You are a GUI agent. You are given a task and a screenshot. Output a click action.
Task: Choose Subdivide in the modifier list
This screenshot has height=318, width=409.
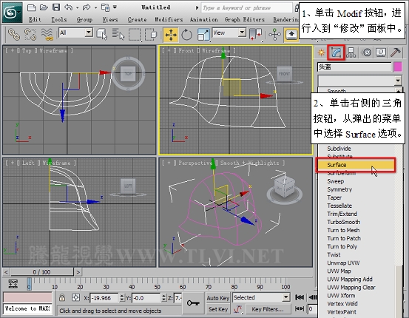(x=339, y=149)
